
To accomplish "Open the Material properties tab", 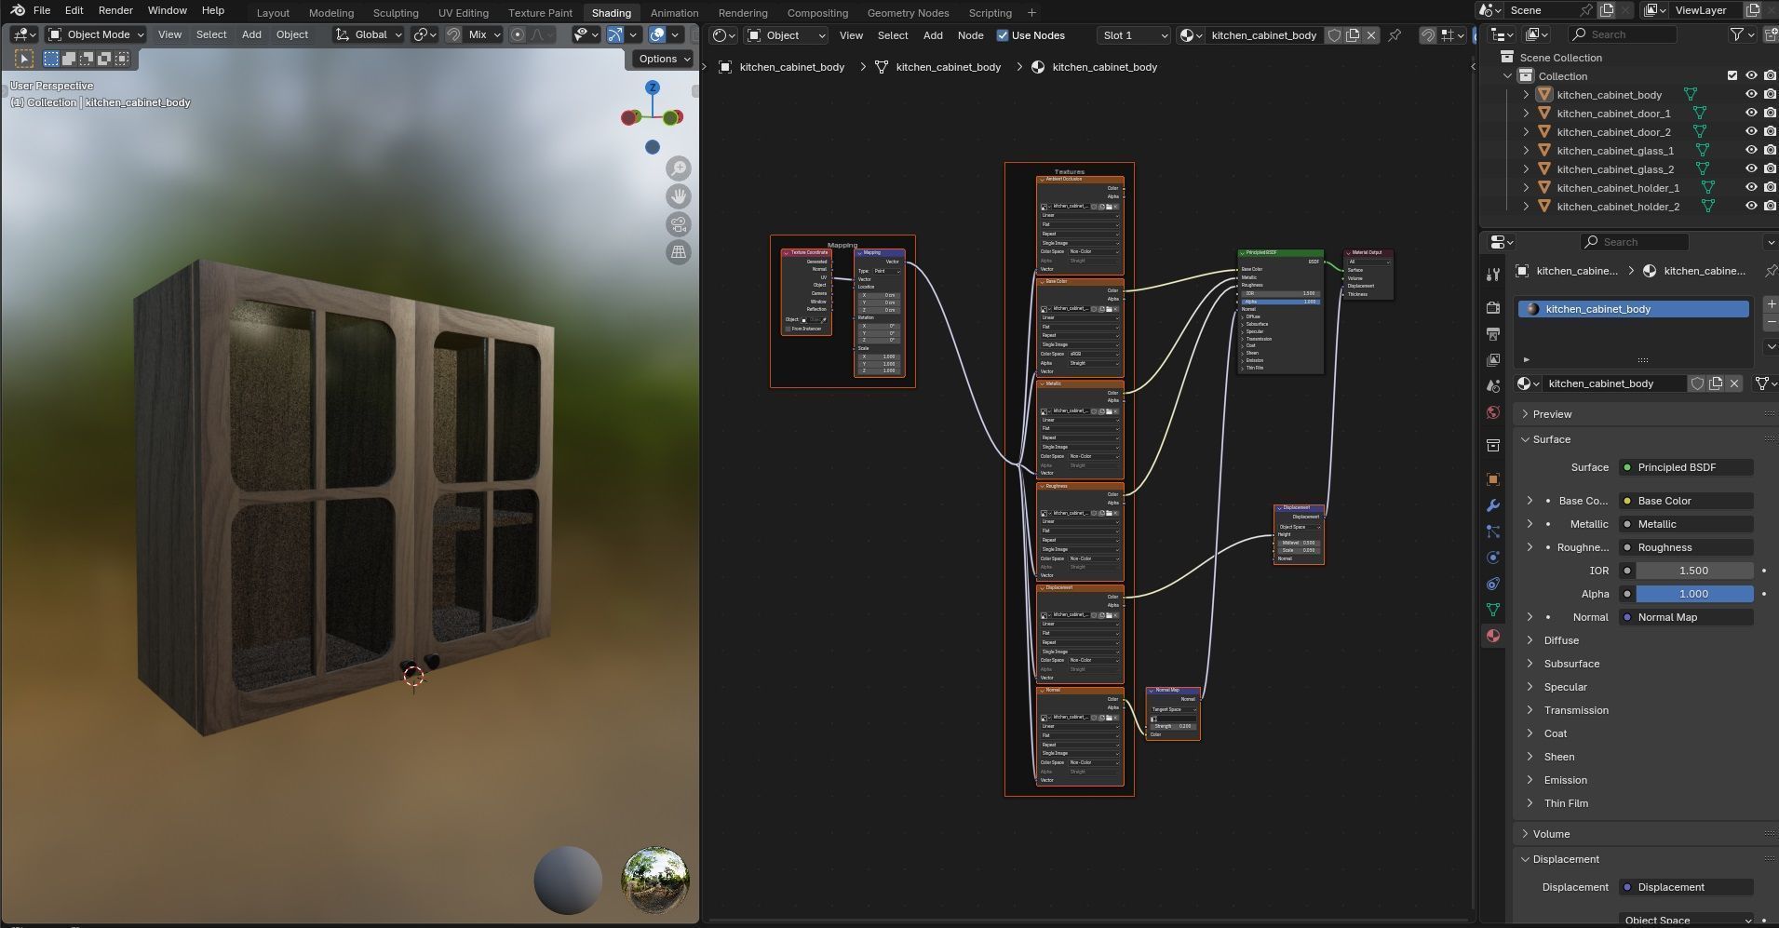I will (1493, 636).
